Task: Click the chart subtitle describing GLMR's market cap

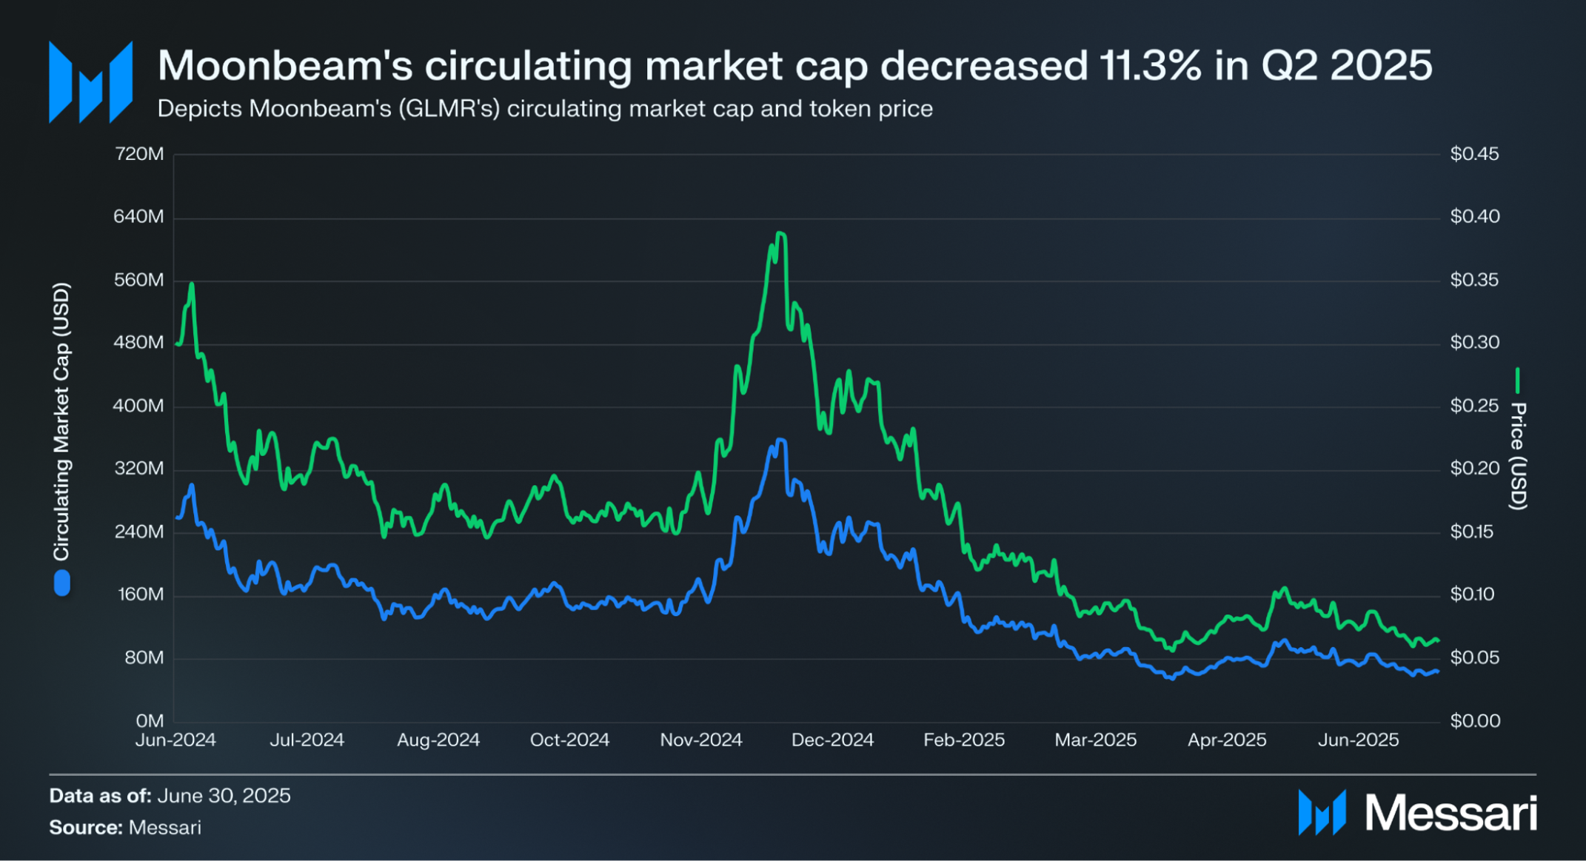Action: point(545,109)
